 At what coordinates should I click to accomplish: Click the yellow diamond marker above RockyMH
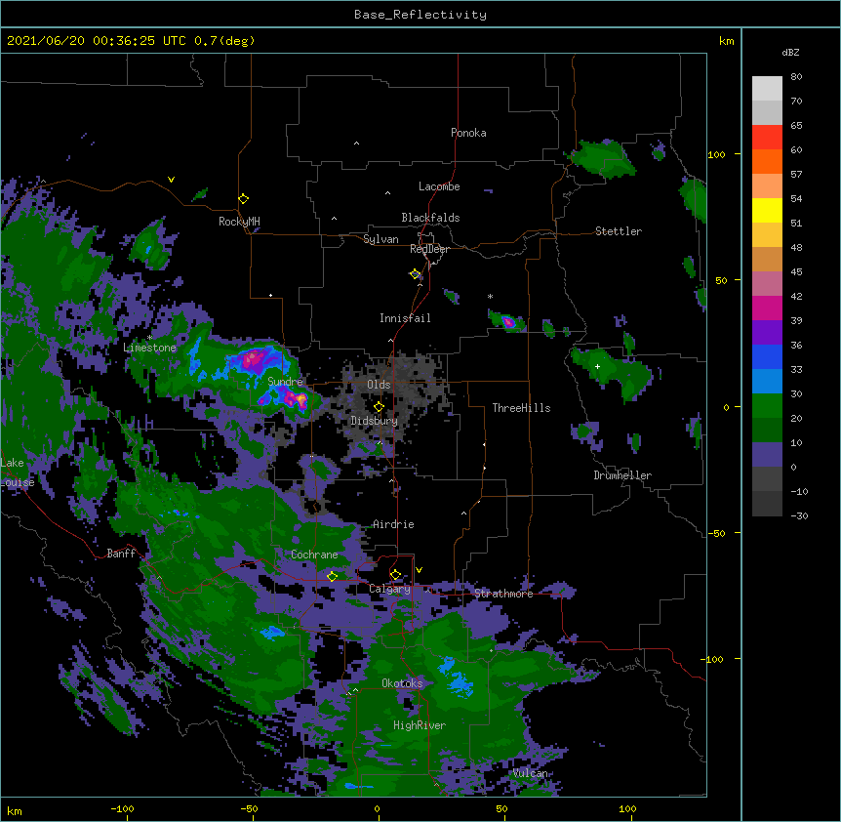click(244, 199)
